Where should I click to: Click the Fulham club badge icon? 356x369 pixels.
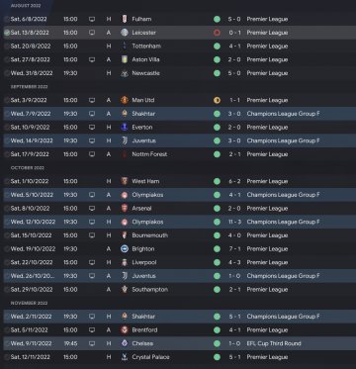pos(125,19)
